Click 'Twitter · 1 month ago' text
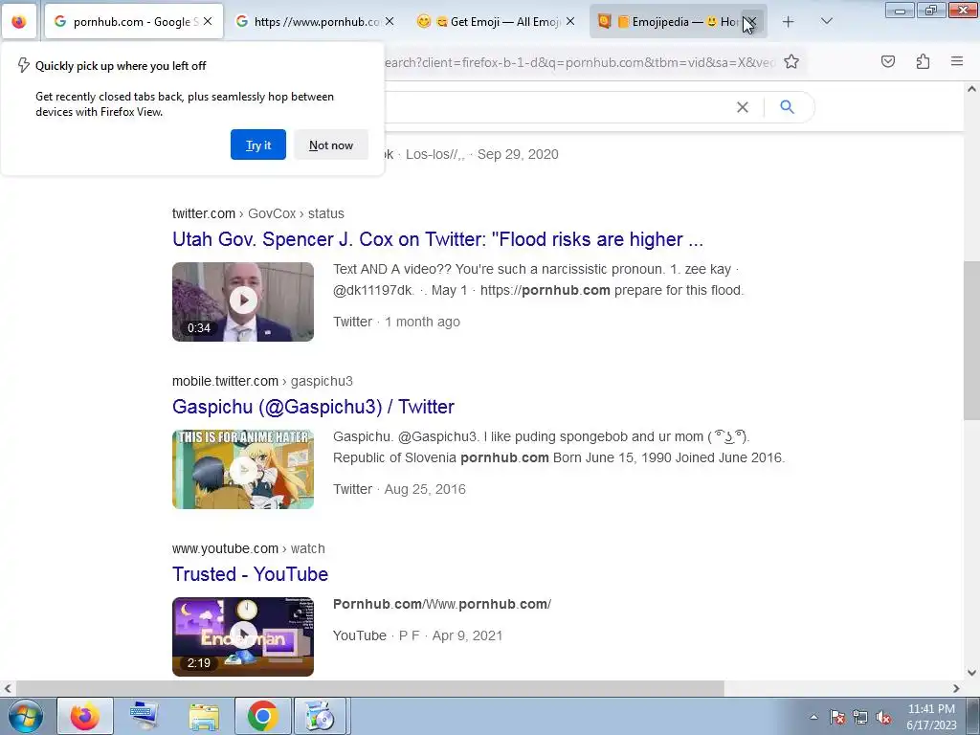Image resolution: width=980 pixels, height=735 pixels. (396, 322)
